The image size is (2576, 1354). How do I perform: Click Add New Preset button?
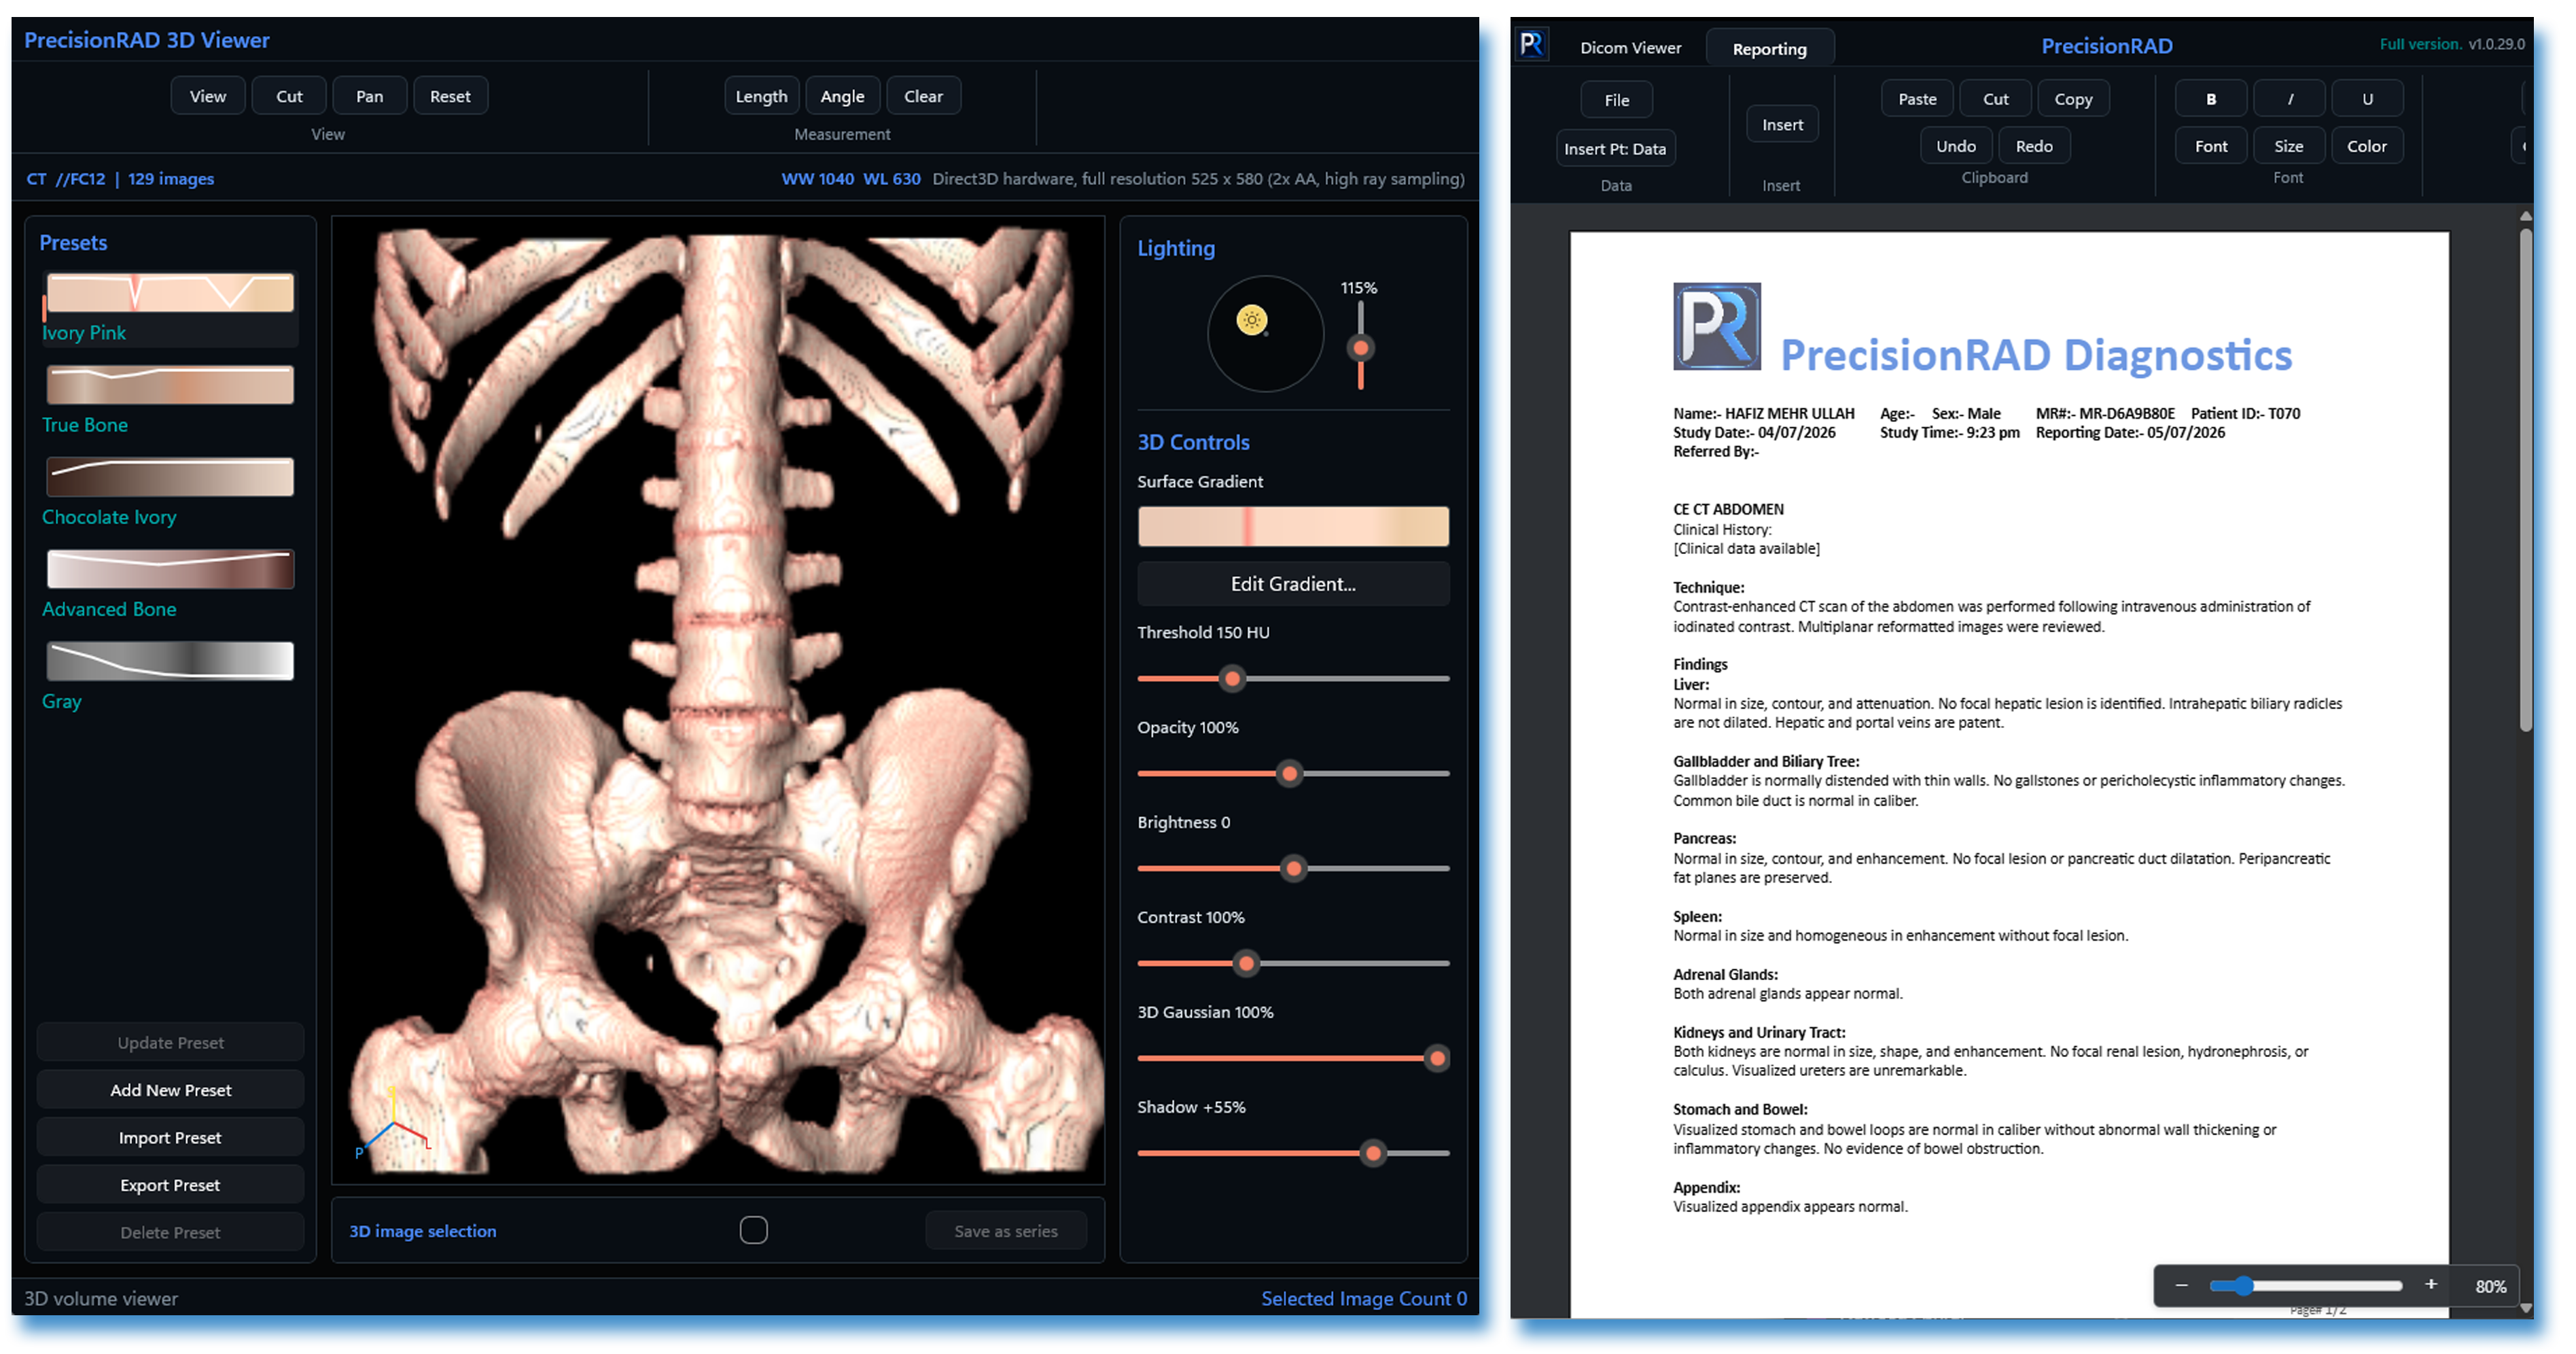coord(170,1090)
